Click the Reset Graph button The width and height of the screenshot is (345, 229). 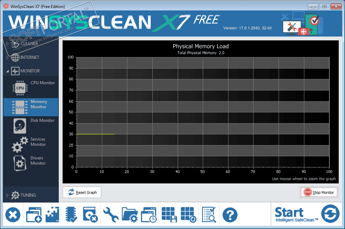click(82, 192)
